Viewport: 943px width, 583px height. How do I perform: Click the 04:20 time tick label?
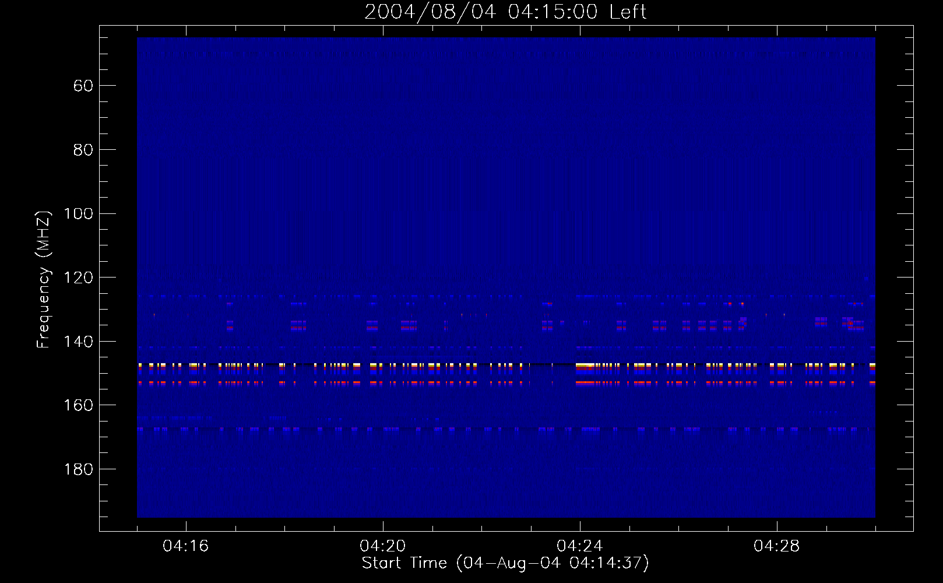(x=383, y=546)
